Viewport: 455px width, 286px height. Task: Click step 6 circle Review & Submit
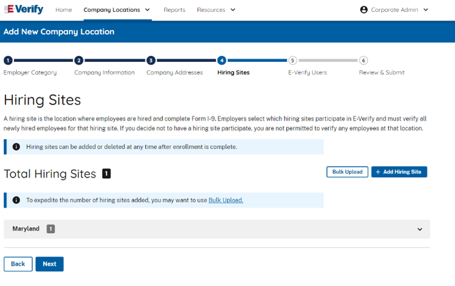coord(364,60)
